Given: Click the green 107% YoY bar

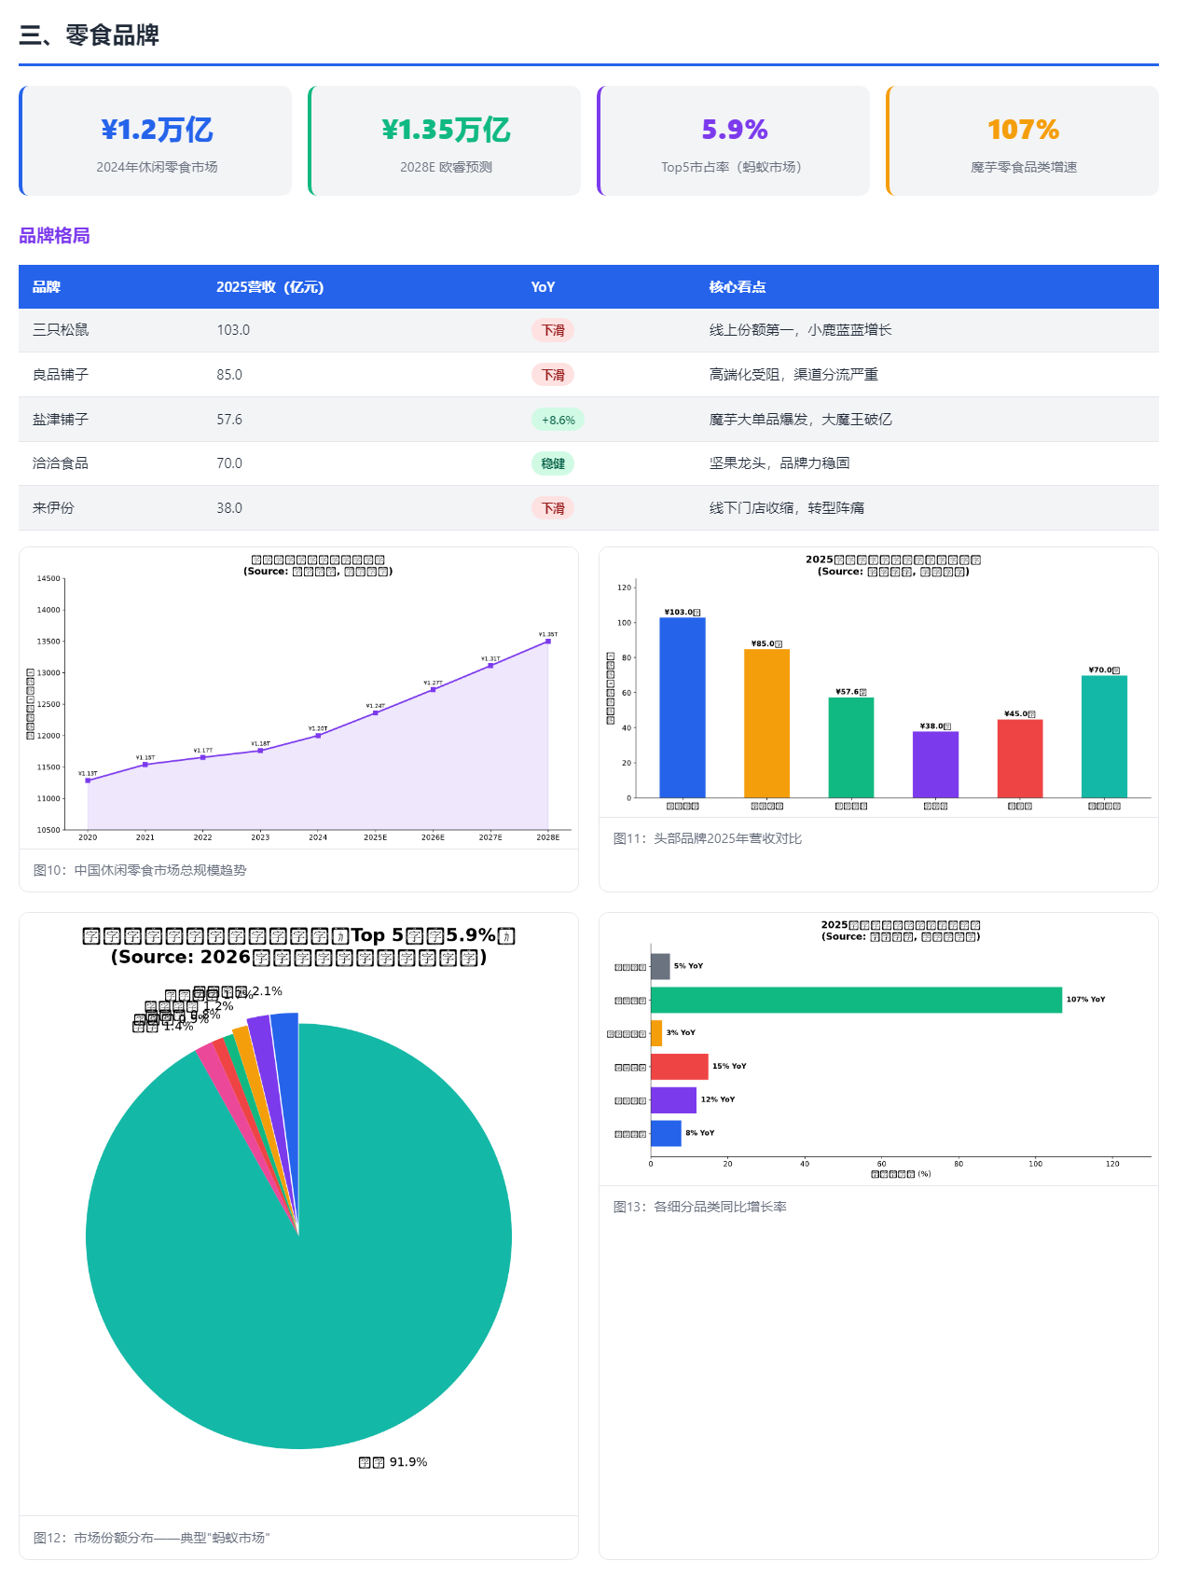Looking at the screenshot, I should [x=856, y=1000].
